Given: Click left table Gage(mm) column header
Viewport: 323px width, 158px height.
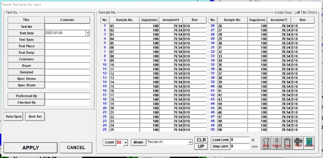Looking at the screenshot, I should 149,20.
